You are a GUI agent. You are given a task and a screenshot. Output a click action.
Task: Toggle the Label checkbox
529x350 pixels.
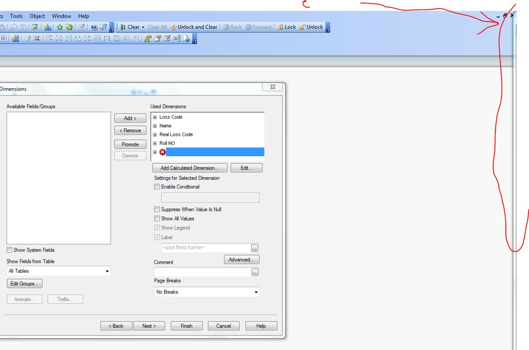[x=157, y=237]
